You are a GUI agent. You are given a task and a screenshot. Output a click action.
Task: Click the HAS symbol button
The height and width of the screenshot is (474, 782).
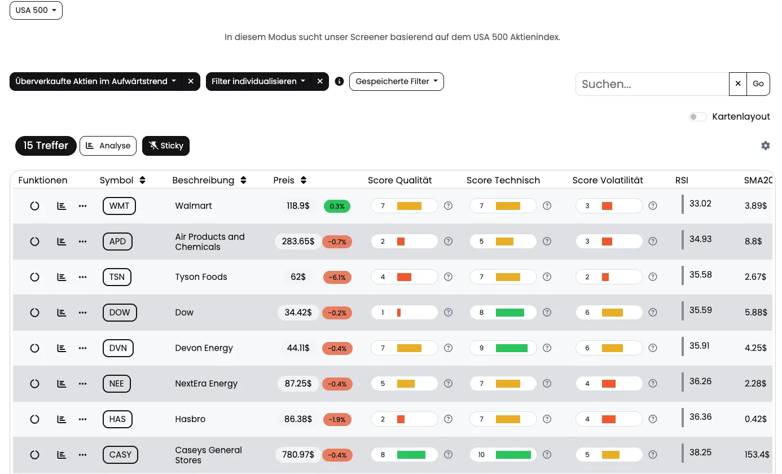pyautogui.click(x=117, y=419)
